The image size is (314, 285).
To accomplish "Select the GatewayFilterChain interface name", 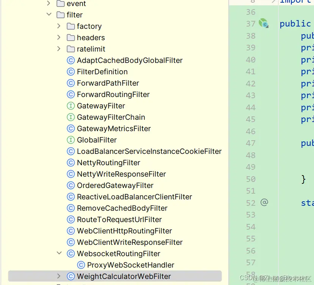I will click(x=111, y=117).
